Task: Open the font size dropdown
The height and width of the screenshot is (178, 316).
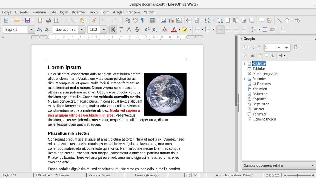Action: click(103, 29)
